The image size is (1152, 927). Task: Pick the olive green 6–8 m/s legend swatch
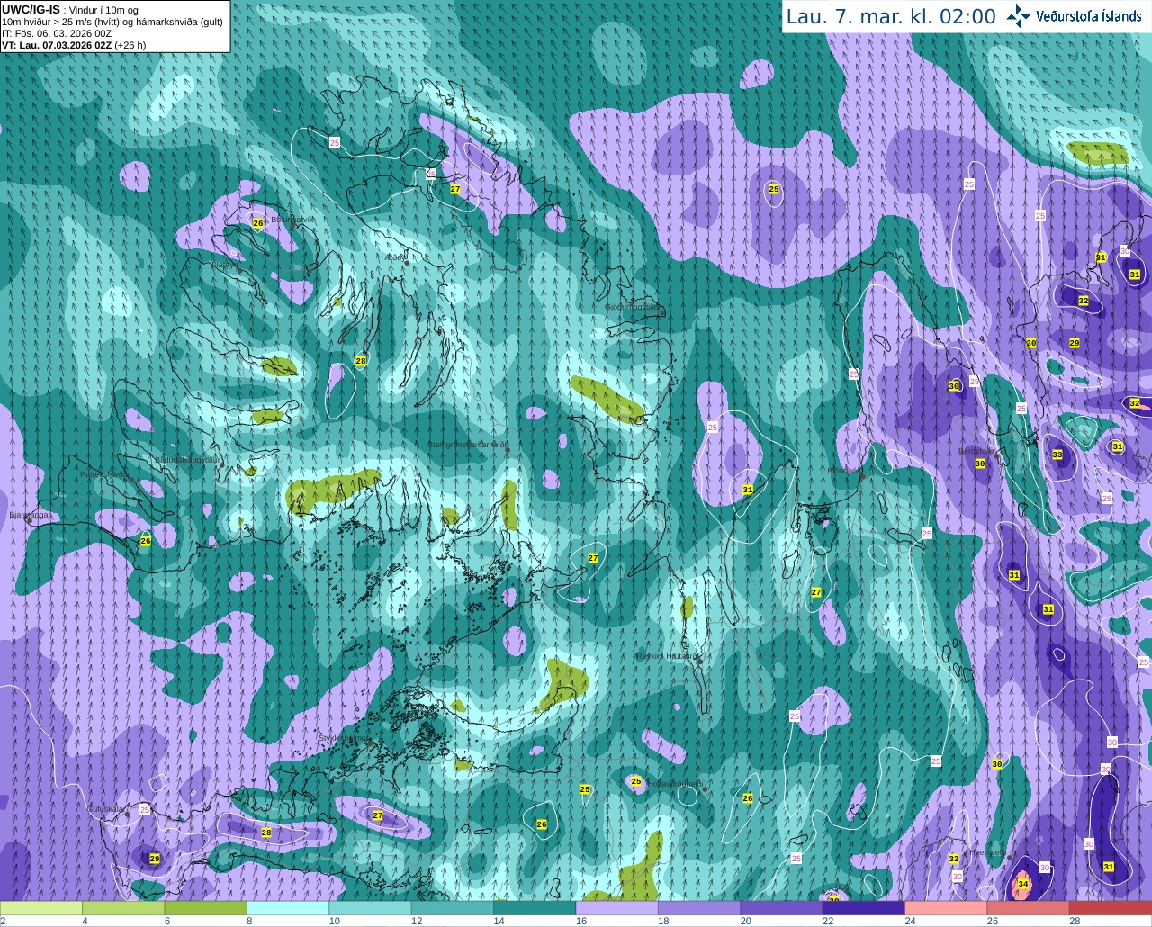click(205, 908)
